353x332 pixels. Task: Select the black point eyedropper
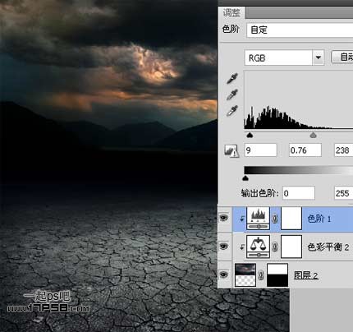232,79
